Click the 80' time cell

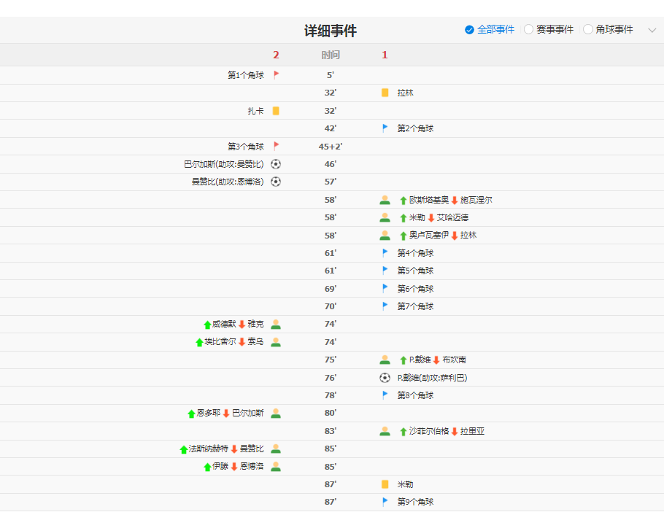pyautogui.click(x=331, y=413)
